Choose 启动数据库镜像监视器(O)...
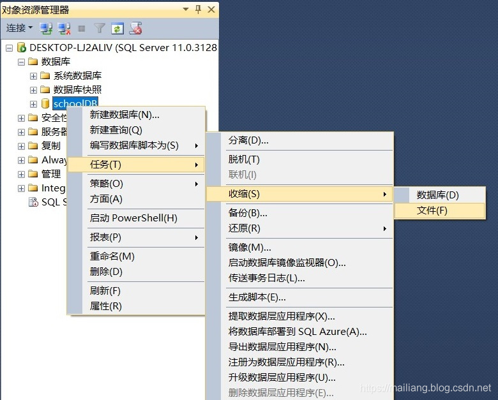Screen dimensions: 498x400 click(x=299, y=263)
